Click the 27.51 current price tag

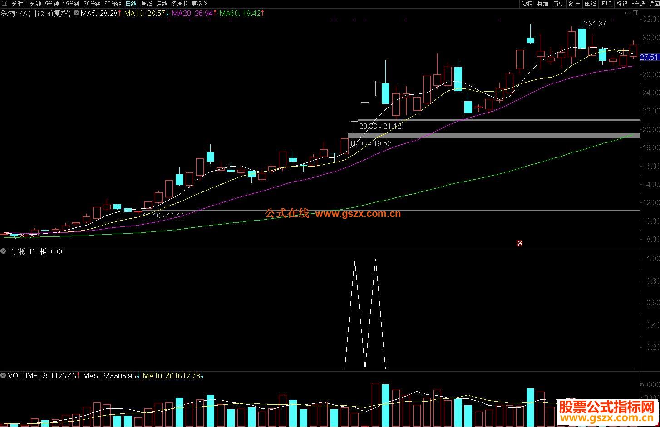pyautogui.click(x=649, y=57)
